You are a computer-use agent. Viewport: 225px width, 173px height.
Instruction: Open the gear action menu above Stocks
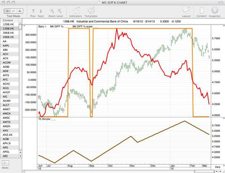pyautogui.click(x=5, y=163)
